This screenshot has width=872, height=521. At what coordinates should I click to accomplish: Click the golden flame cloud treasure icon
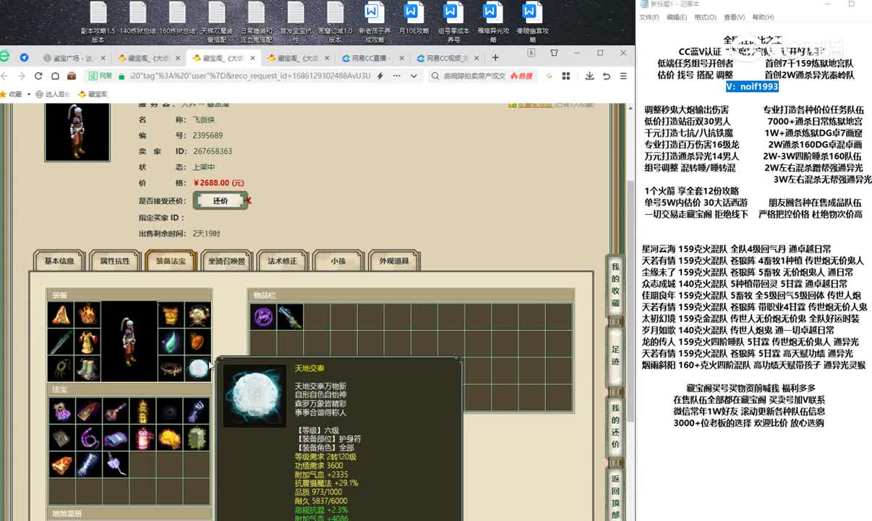click(170, 438)
